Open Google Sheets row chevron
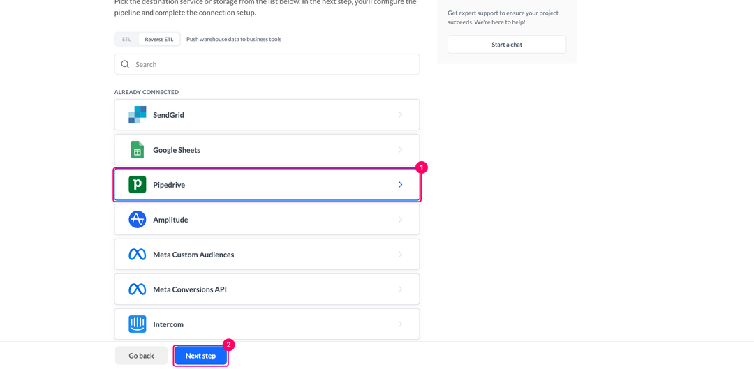Image resolution: width=754 pixels, height=369 pixels. [400, 150]
